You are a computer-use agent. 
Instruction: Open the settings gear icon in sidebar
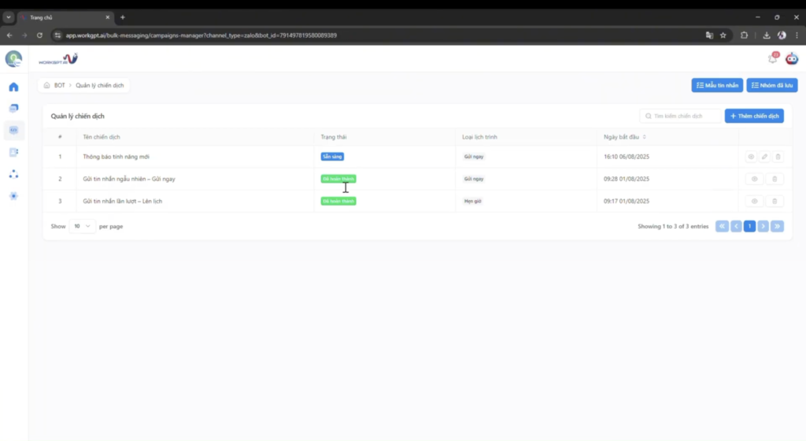[13, 196]
